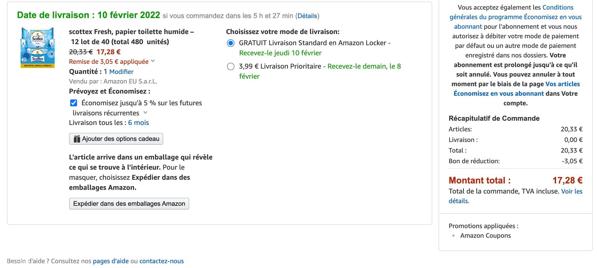This screenshot has width=597, height=268.
Task: Open Détails link for delivery date
Action: pos(307,16)
